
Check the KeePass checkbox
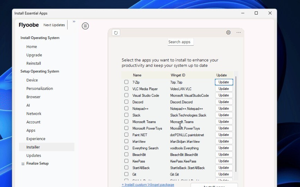[x=126, y=161]
